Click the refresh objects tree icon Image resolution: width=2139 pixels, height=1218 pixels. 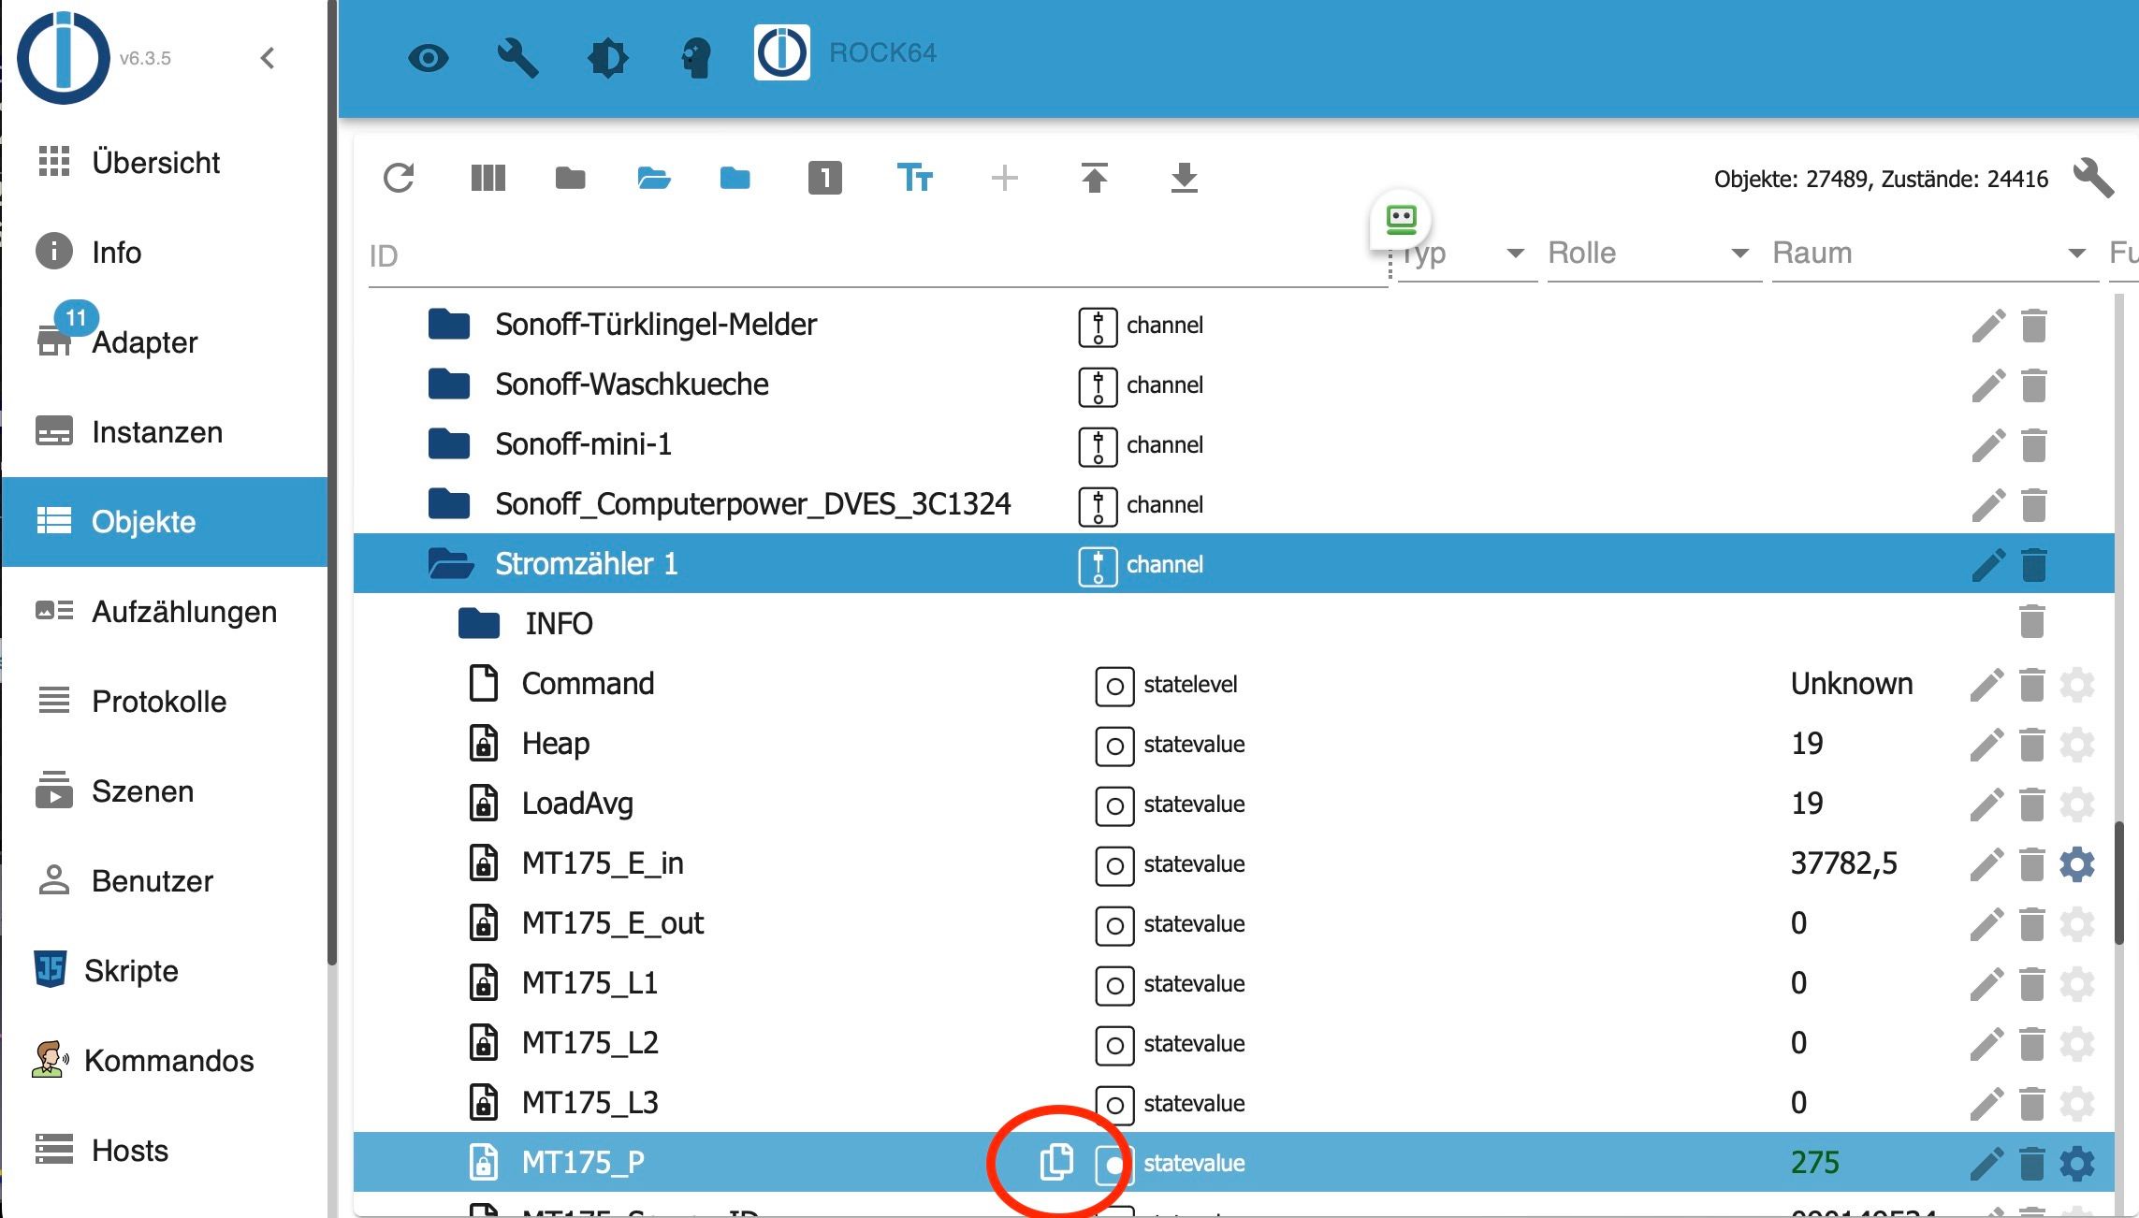pos(399,178)
